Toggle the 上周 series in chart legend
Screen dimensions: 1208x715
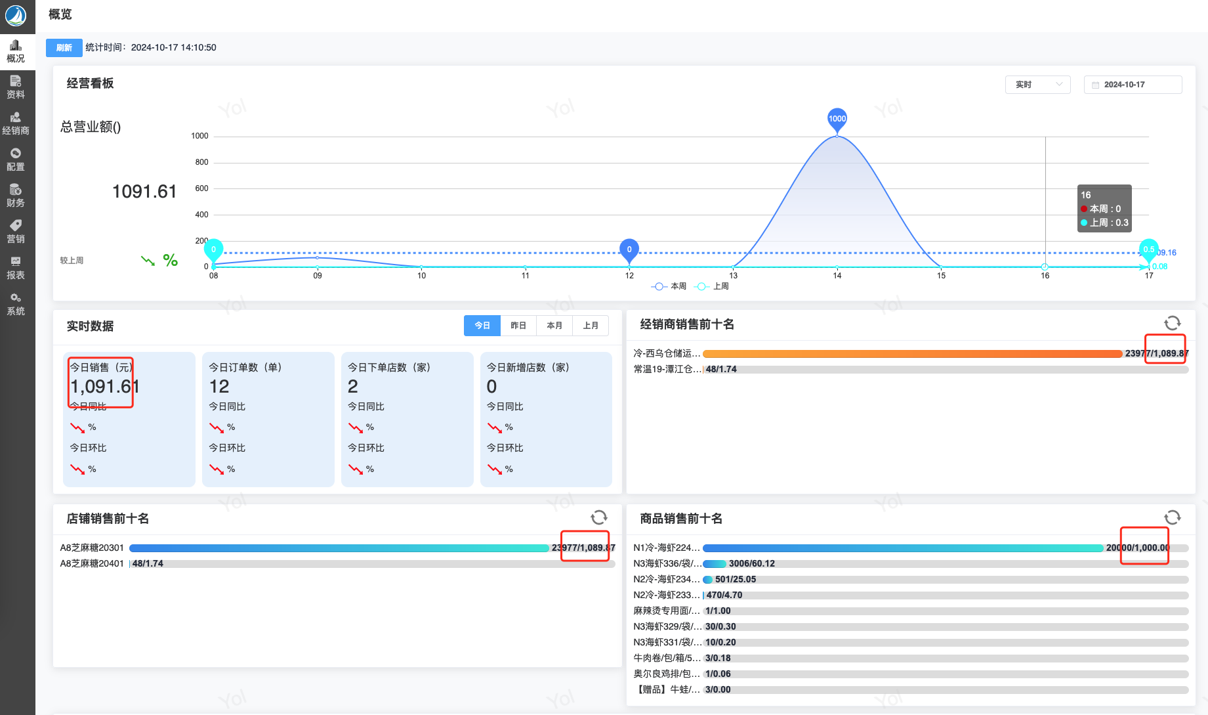click(x=712, y=286)
